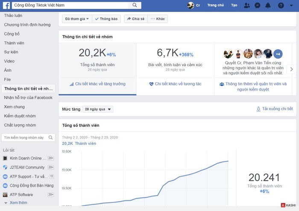Click the 20,2K Thành viên chart label

point(79,144)
